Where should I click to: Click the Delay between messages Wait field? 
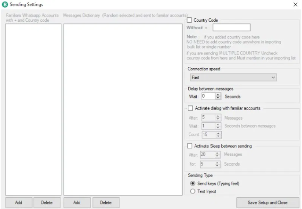tap(209, 96)
